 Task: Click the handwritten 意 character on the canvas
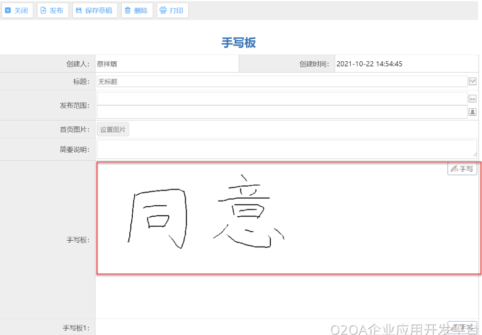coord(249,212)
